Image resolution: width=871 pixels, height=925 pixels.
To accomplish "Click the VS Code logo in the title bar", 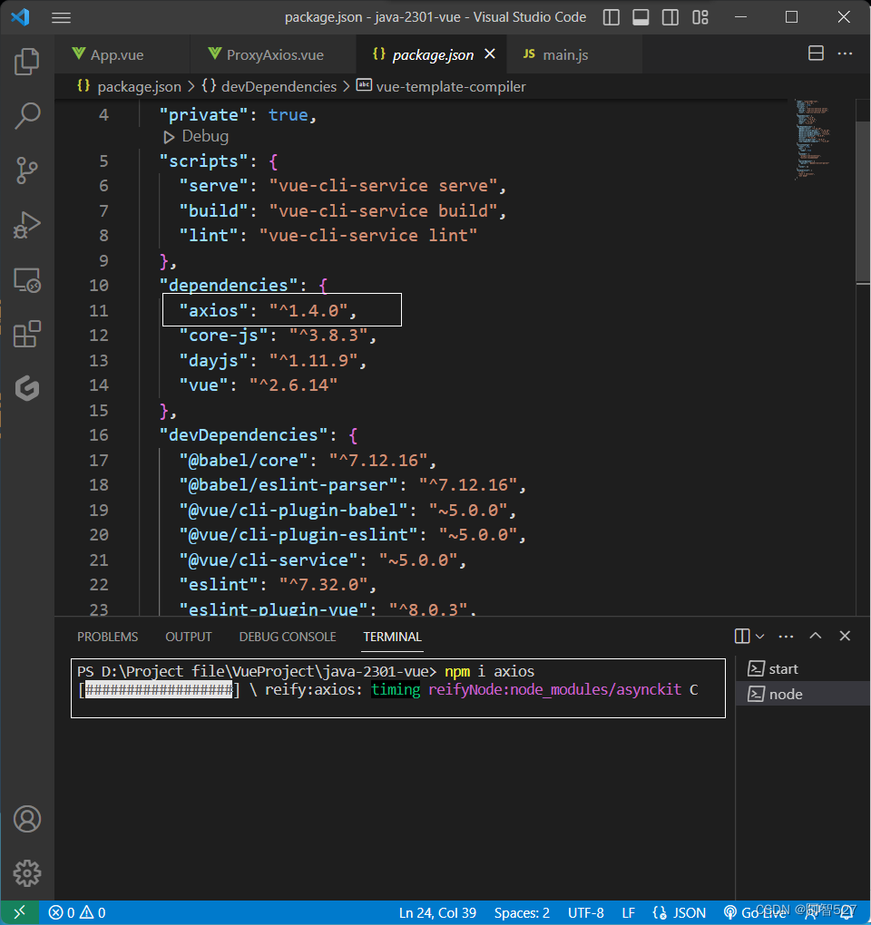I will click(20, 17).
